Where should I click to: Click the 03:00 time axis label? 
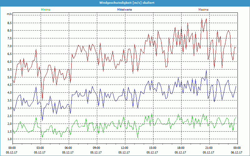(x=41, y=148)
